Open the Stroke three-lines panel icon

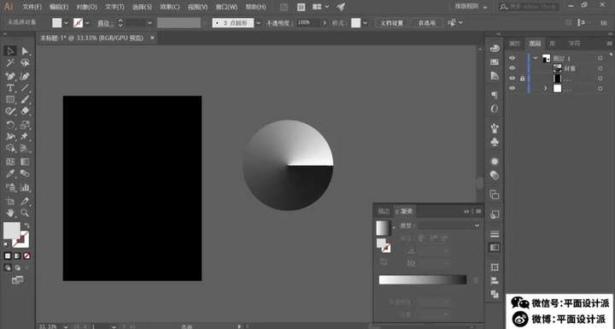pyautogui.click(x=495, y=234)
